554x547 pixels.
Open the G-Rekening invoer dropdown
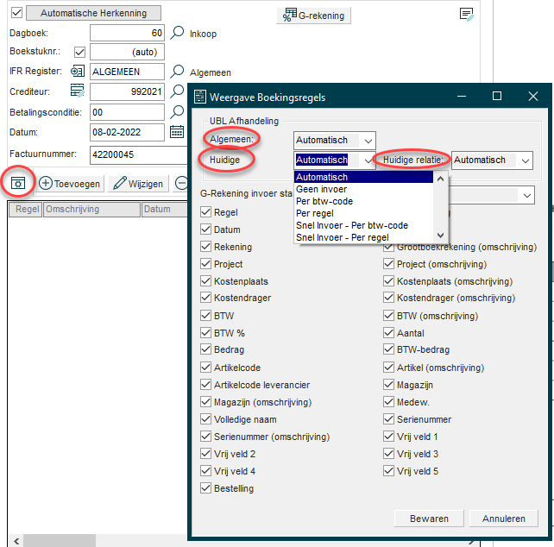click(x=526, y=195)
